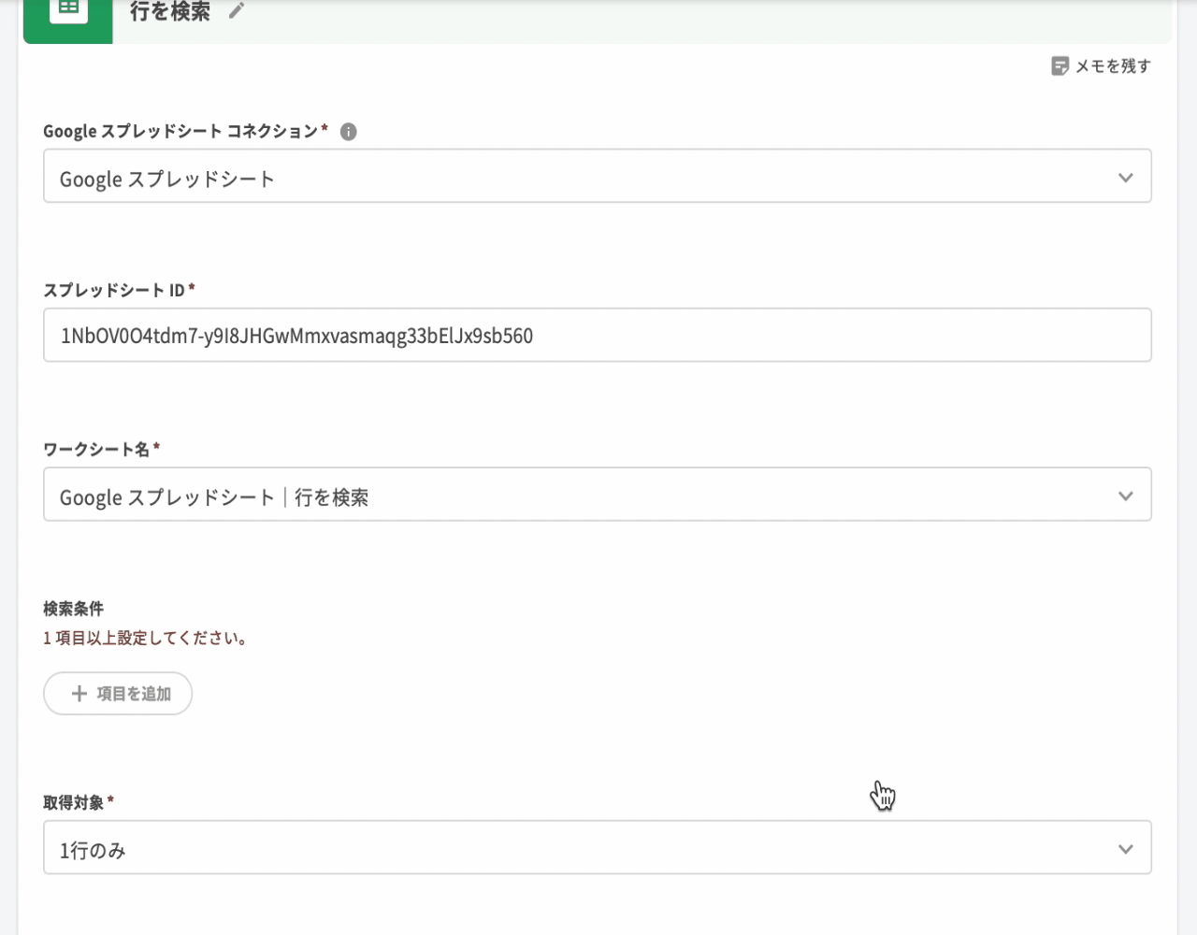Click the 検索条件 section label
The width and height of the screenshot is (1197, 935).
coord(73,609)
